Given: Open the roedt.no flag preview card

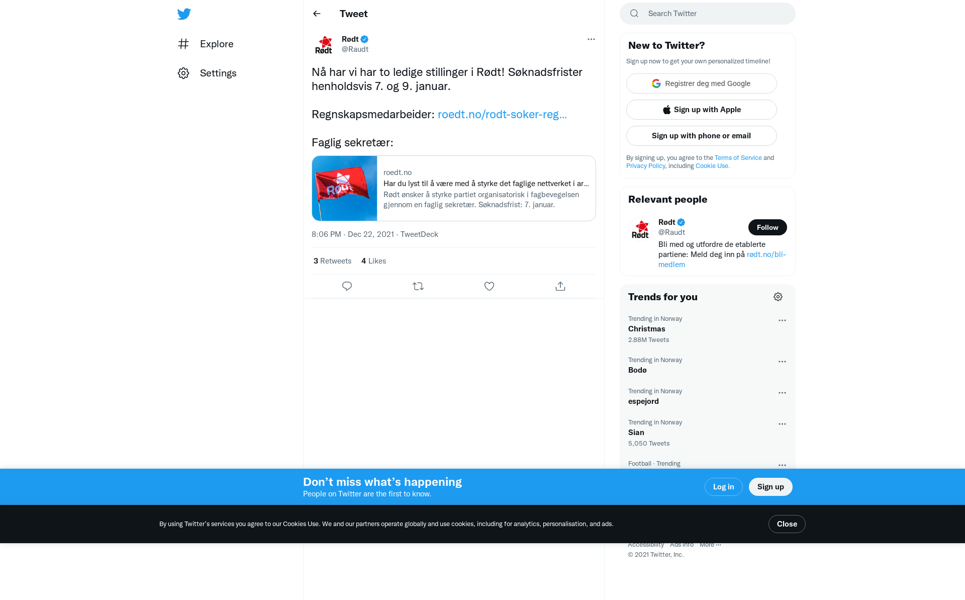Looking at the screenshot, I should click(454, 188).
